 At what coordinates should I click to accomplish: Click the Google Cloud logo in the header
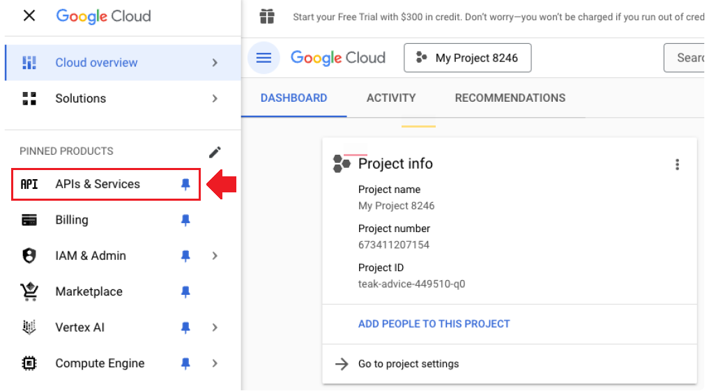click(338, 58)
